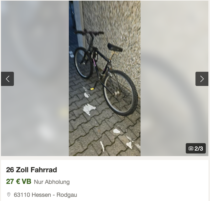This screenshot has width=210, height=201.
Task: Click the price 27 € VB
Action: coord(19,182)
